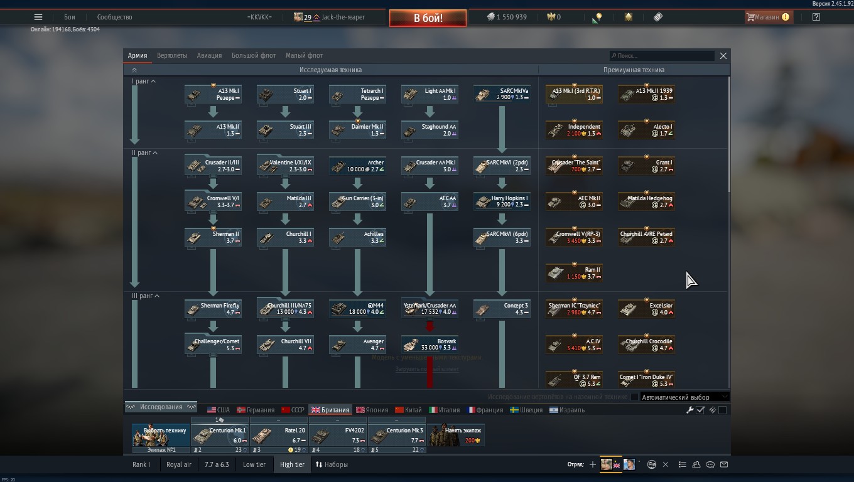The height and width of the screenshot is (482, 854).
Task: Collapse the III ранг section
Action: pos(146,296)
